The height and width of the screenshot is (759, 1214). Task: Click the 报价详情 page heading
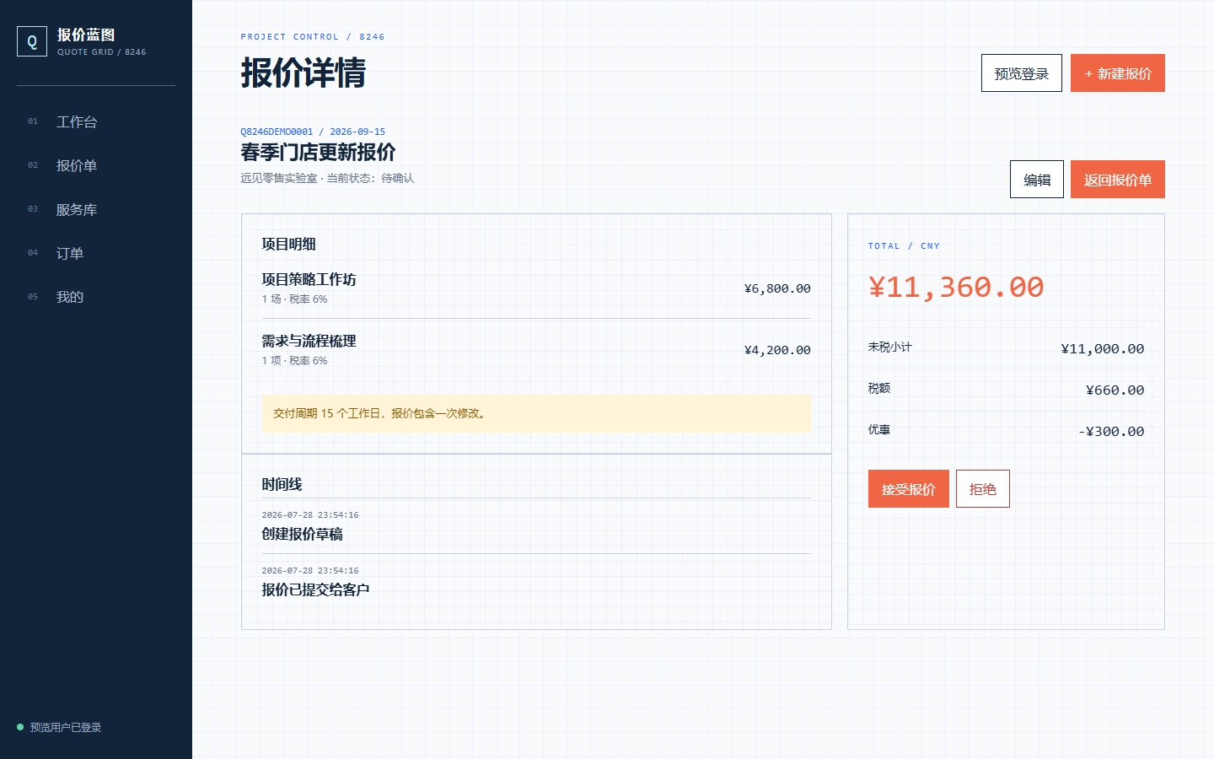303,73
